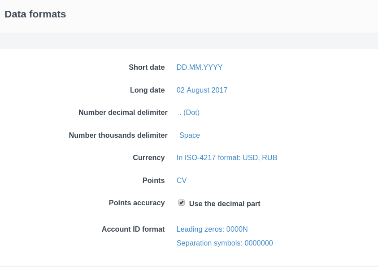This screenshot has height=267, width=378.
Task: Click the "Currency" field label
Action: pyautogui.click(x=149, y=158)
